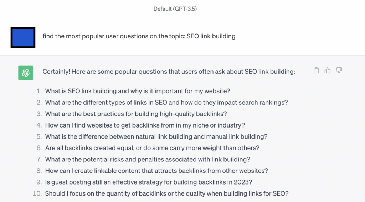Give the response a thumbs down
Screen dimensions: 365x202
pyautogui.click(x=339, y=70)
